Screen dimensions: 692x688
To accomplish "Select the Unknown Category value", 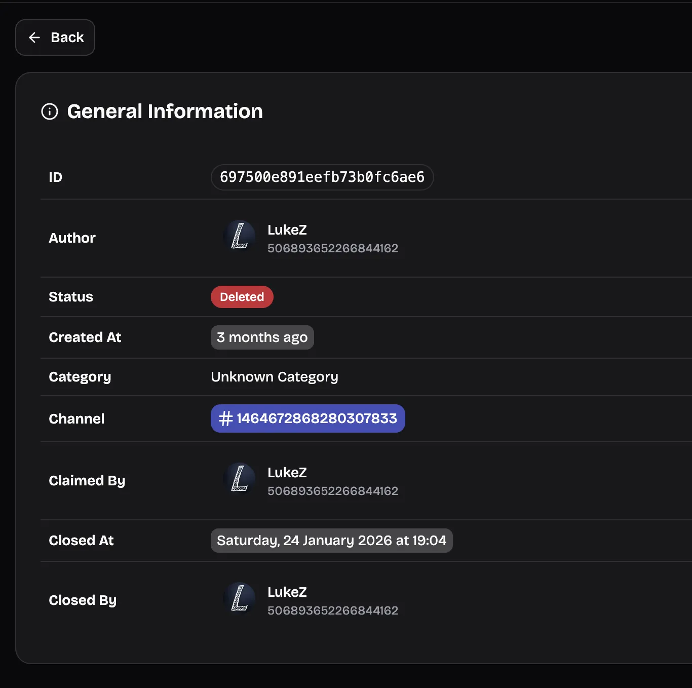I will (x=275, y=377).
